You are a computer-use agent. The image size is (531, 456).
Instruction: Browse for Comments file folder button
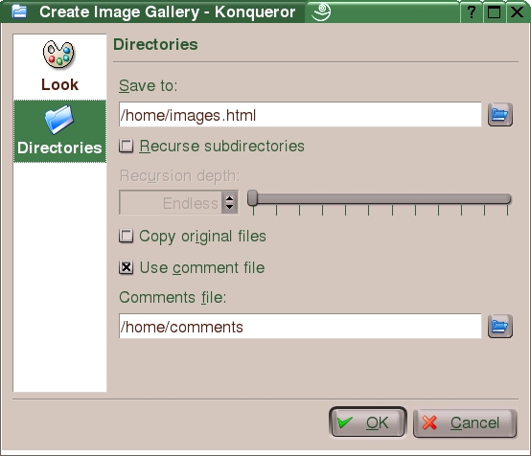tap(499, 327)
